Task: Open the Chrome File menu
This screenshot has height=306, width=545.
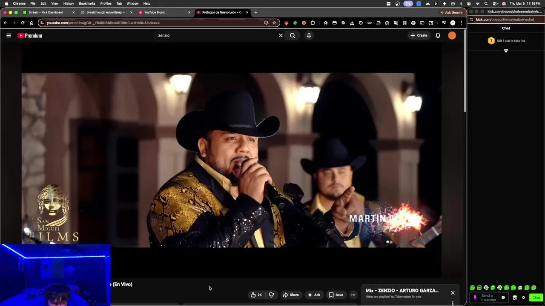Action: [33, 3]
